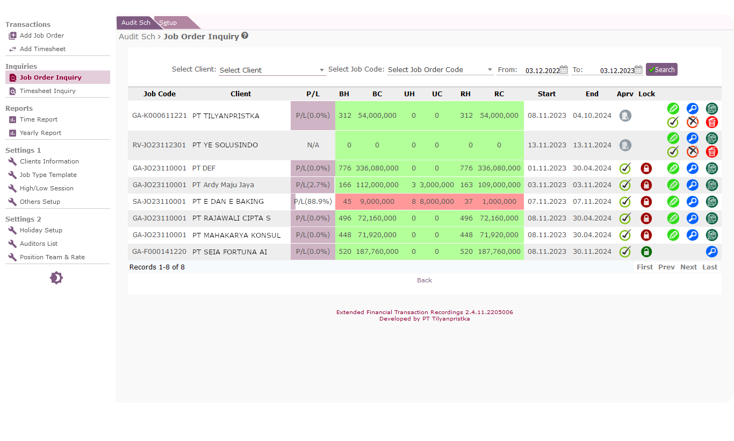Image resolution: width=734 pixels, height=441 pixels.
Task: Open calculator icon for PT DEF
Action: [x=712, y=168]
